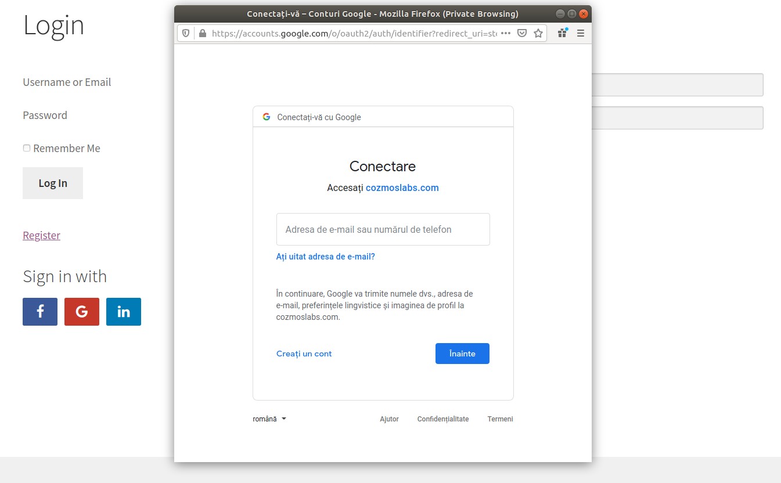Sign in with the Facebook icon button

click(x=40, y=312)
